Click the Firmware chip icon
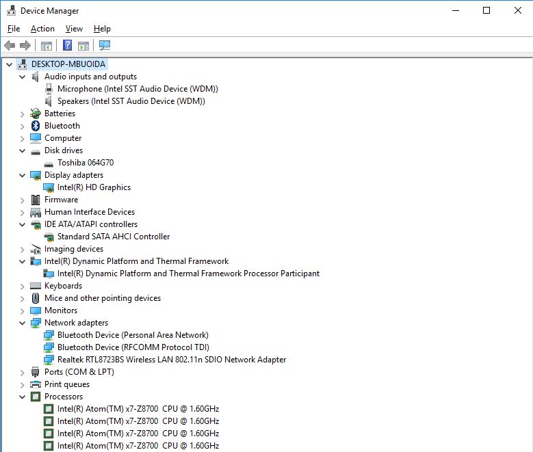Screen dimensions: 533x452 pyautogui.click(x=36, y=200)
